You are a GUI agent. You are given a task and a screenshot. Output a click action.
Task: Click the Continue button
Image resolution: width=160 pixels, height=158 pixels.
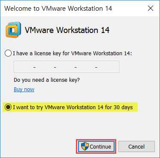click(96, 146)
